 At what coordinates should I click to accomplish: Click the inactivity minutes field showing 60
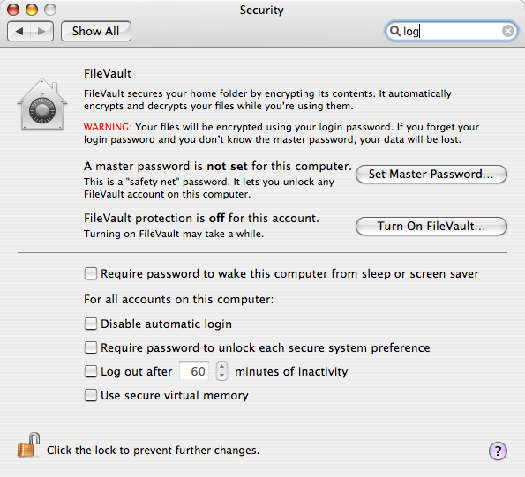click(194, 371)
